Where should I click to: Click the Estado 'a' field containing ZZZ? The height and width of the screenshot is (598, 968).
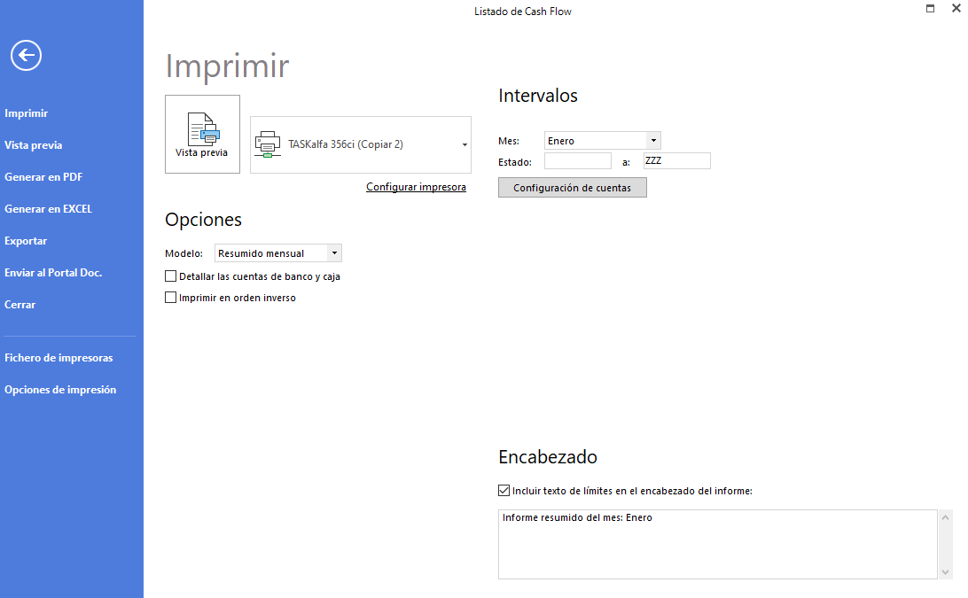pos(676,161)
